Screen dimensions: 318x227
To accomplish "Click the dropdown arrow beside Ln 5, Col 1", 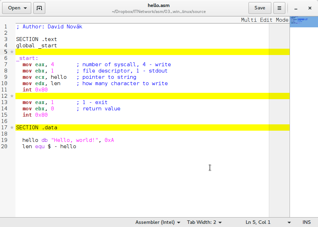I will click(x=289, y=222).
